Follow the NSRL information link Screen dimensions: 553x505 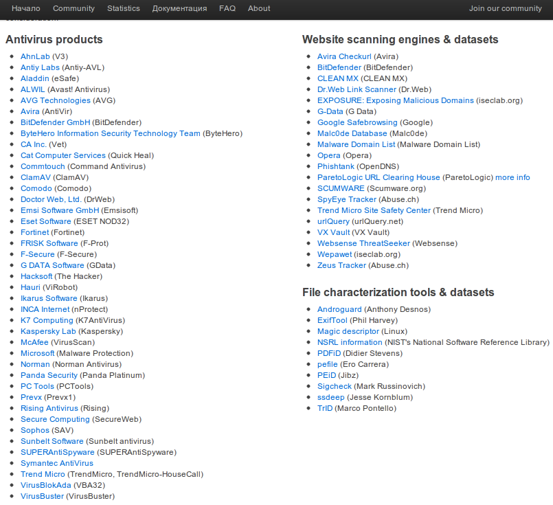(x=350, y=342)
